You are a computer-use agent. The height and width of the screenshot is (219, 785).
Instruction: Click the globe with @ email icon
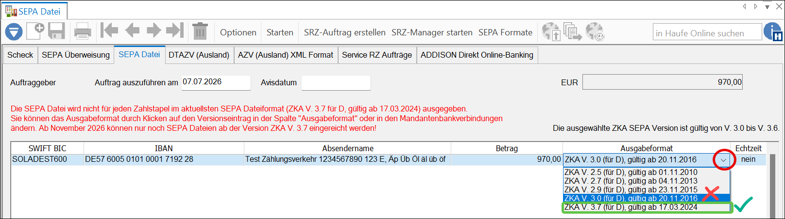tap(595, 32)
